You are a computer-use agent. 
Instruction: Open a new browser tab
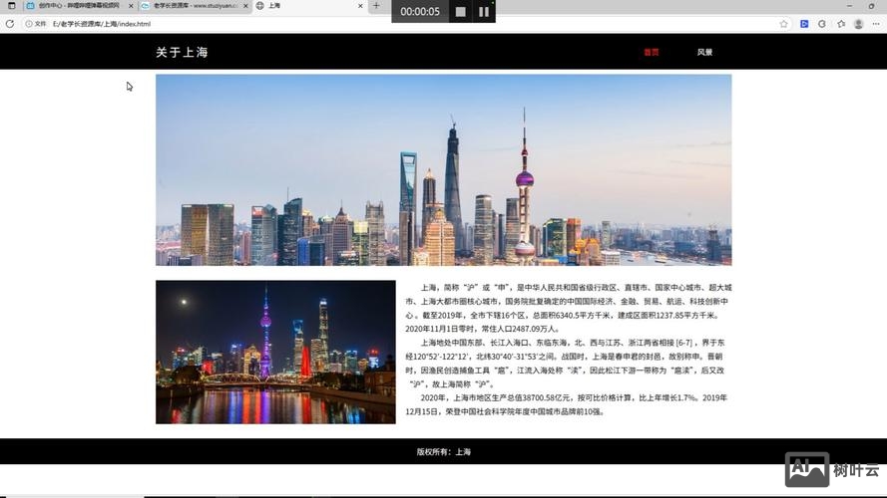tap(376, 6)
